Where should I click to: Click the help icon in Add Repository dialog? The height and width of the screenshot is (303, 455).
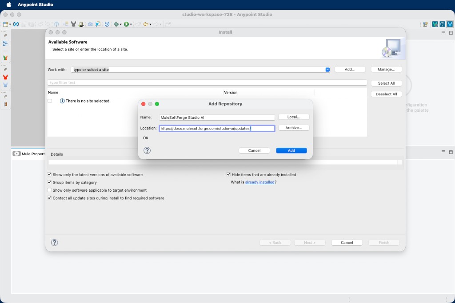tap(147, 150)
